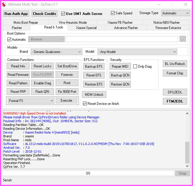Open the Brand Generic Qualcomm dropdown

[57, 52]
